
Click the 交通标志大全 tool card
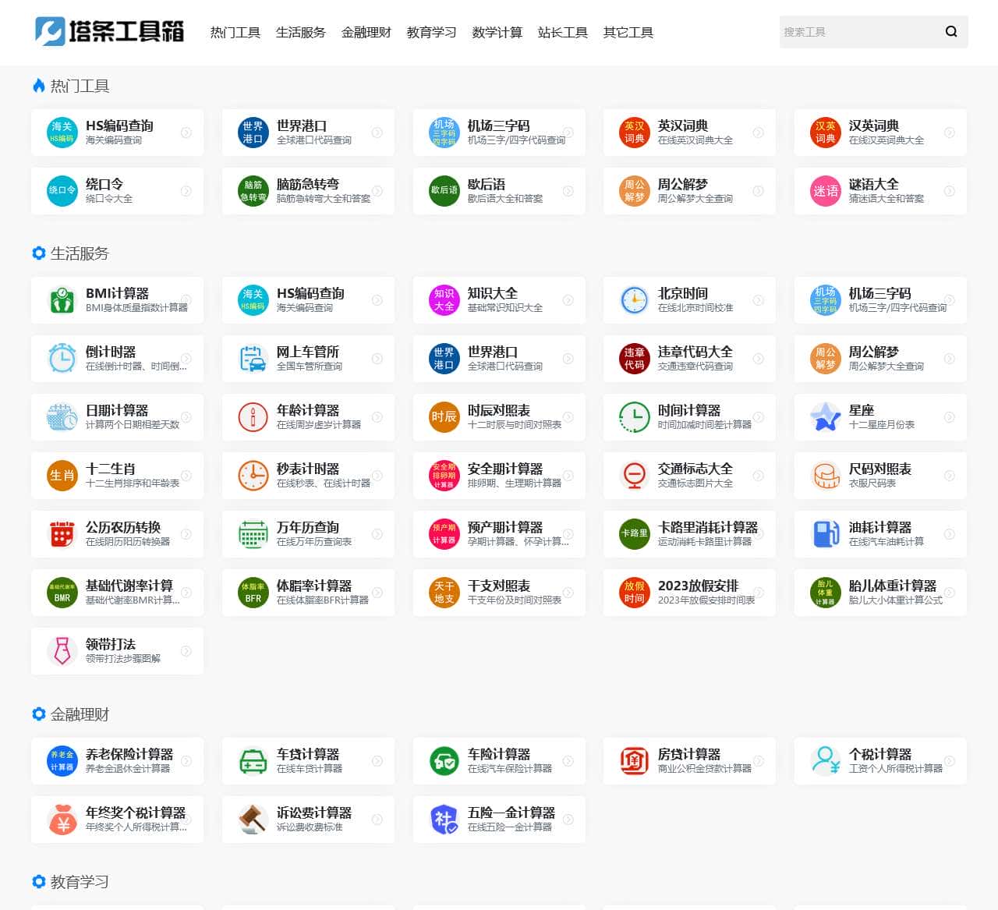[689, 476]
